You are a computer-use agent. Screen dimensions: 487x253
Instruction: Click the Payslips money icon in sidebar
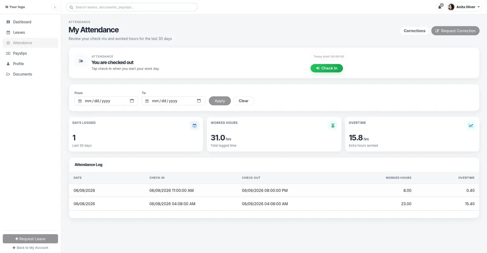[8, 53]
